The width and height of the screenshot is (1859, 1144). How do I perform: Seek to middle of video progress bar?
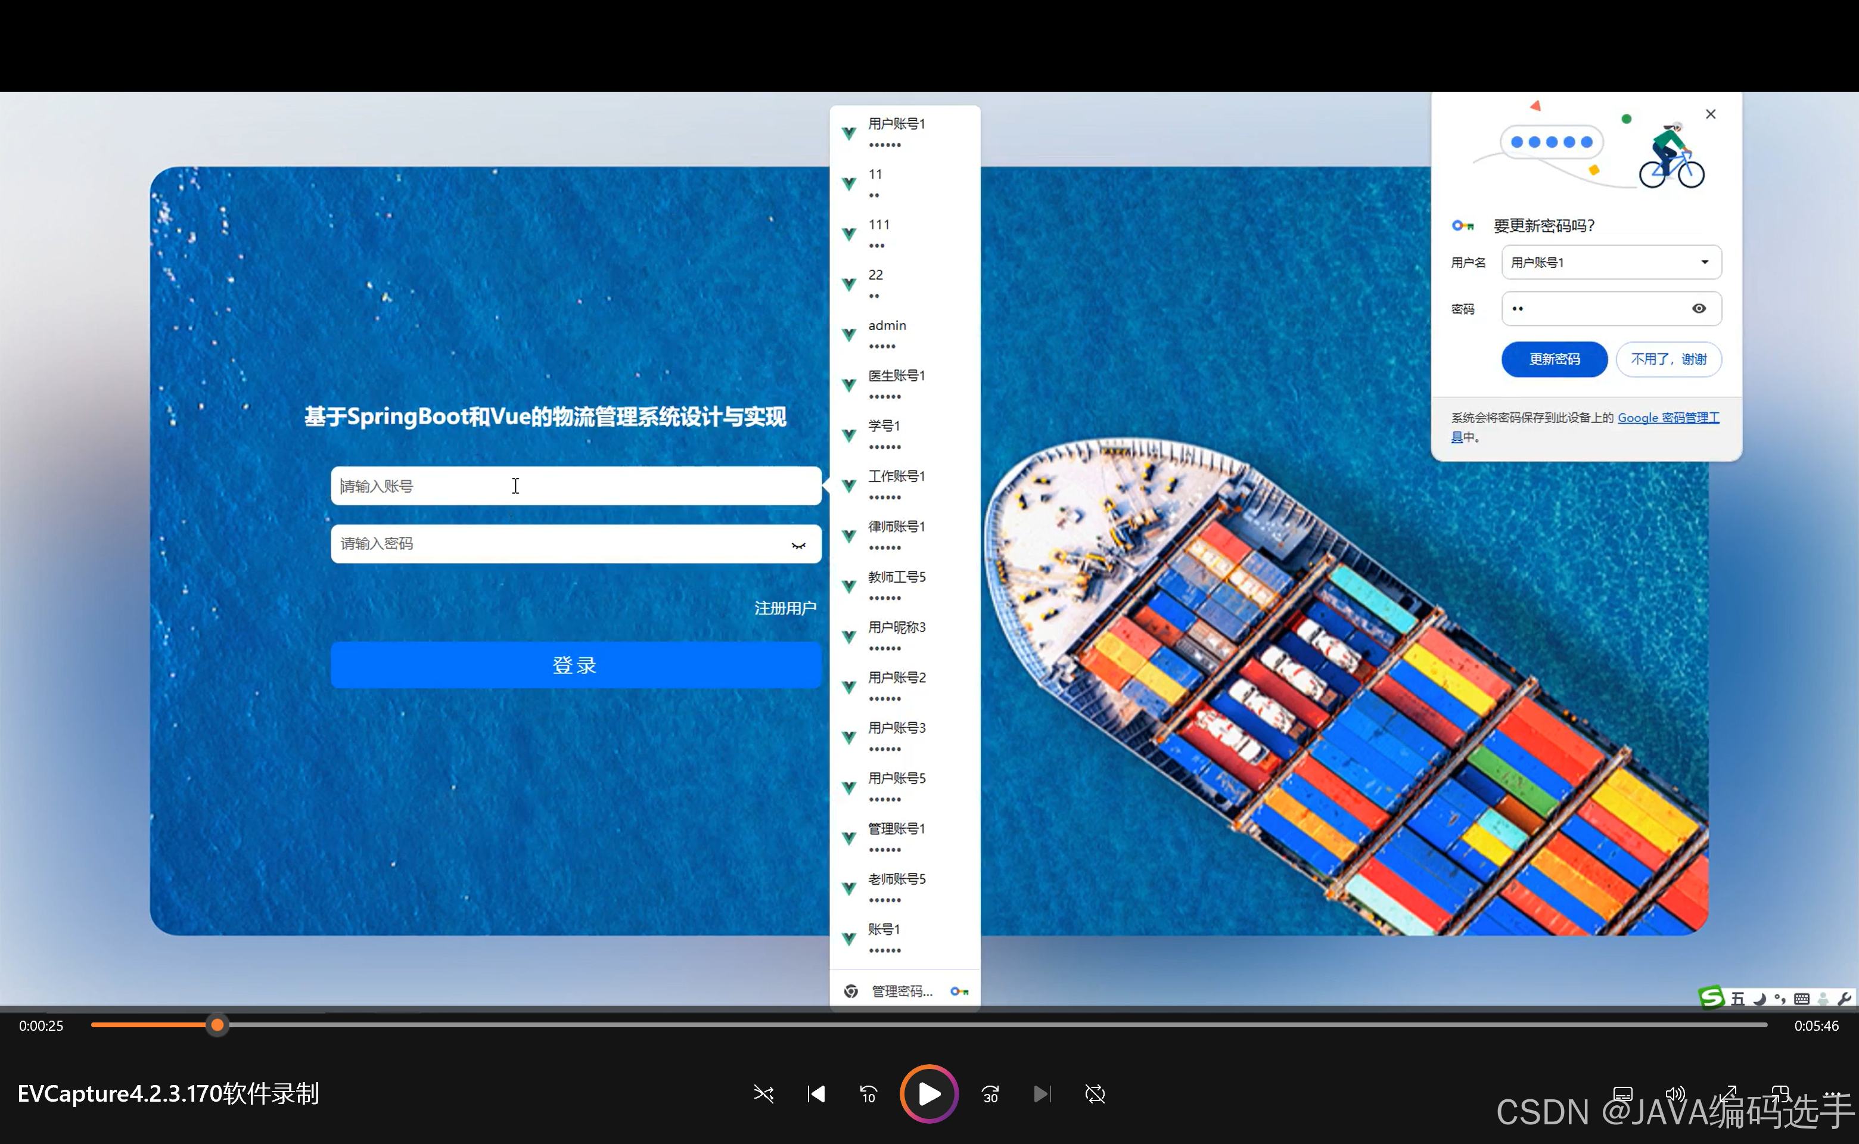(x=929, y=1025)
